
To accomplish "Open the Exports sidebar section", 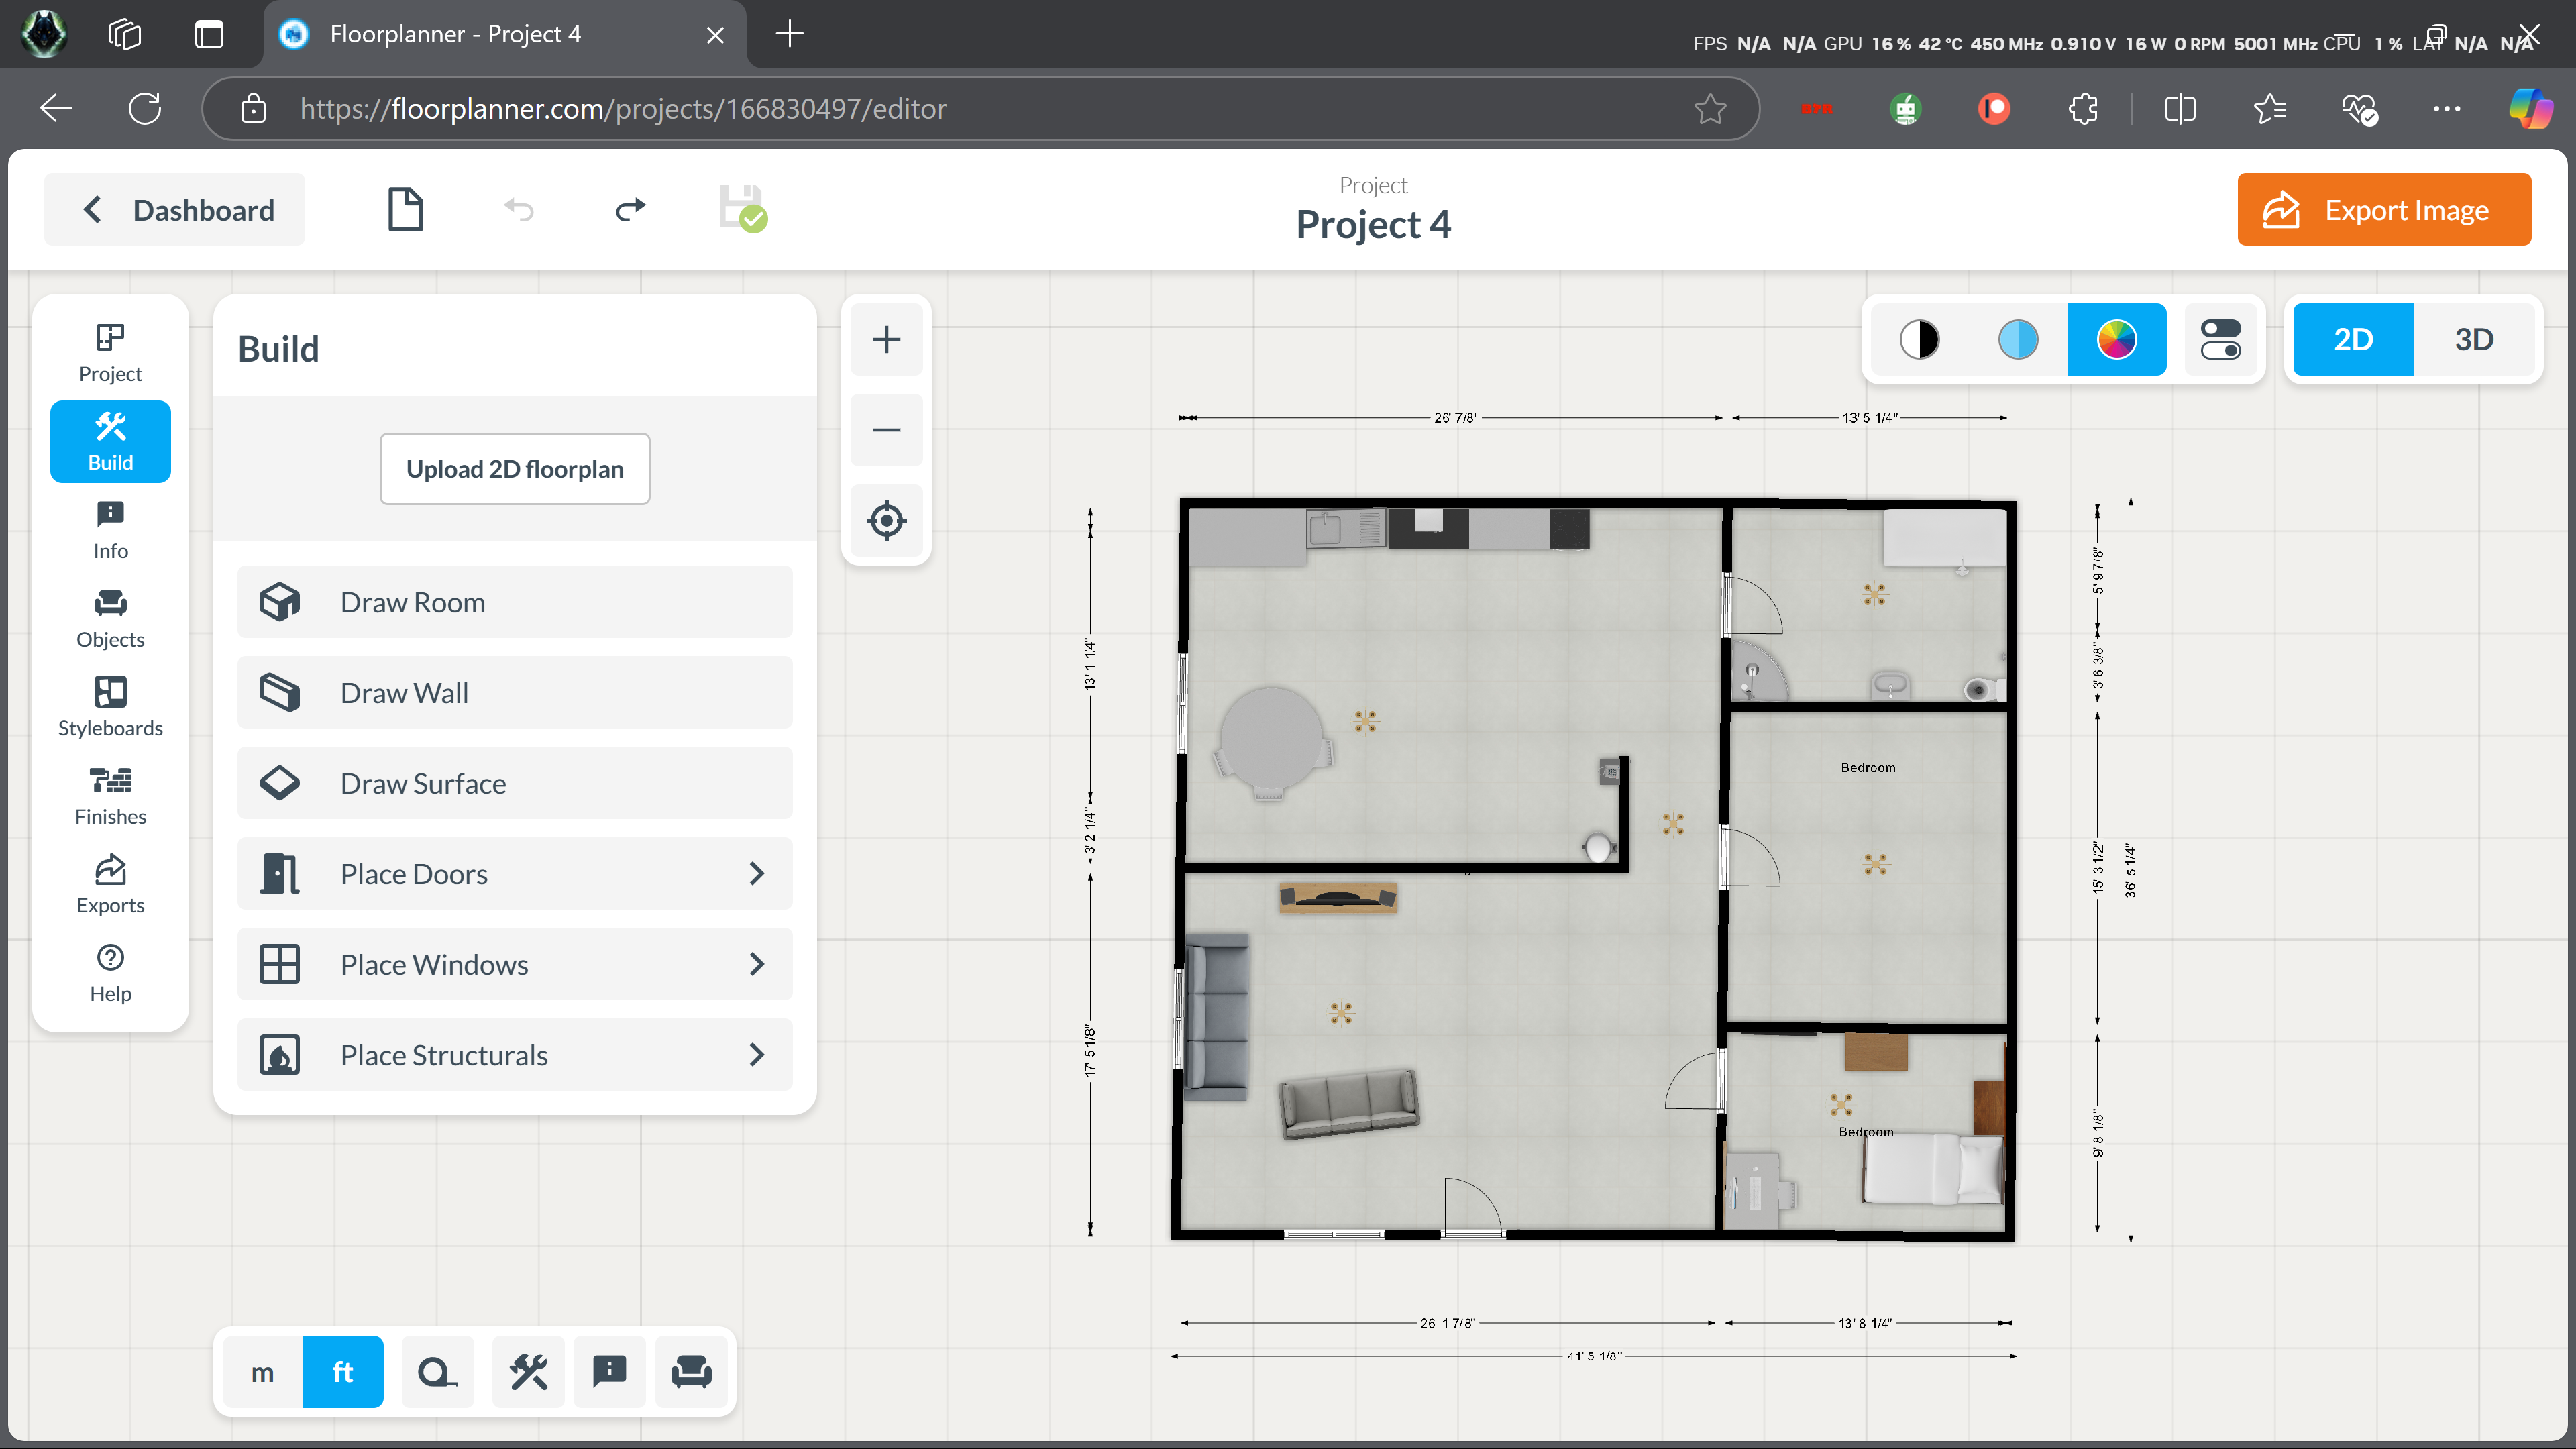I will pos(110,885).
